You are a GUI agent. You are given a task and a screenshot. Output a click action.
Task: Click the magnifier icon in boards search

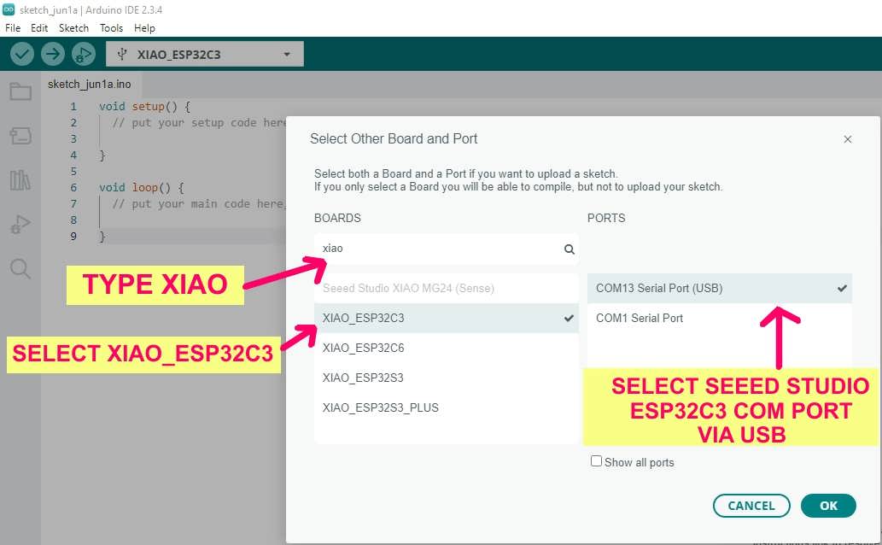tap(570, 249)
